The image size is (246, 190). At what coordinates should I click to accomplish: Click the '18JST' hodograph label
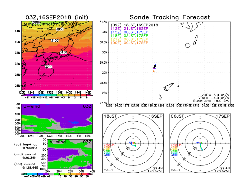(x=111, y=116)
